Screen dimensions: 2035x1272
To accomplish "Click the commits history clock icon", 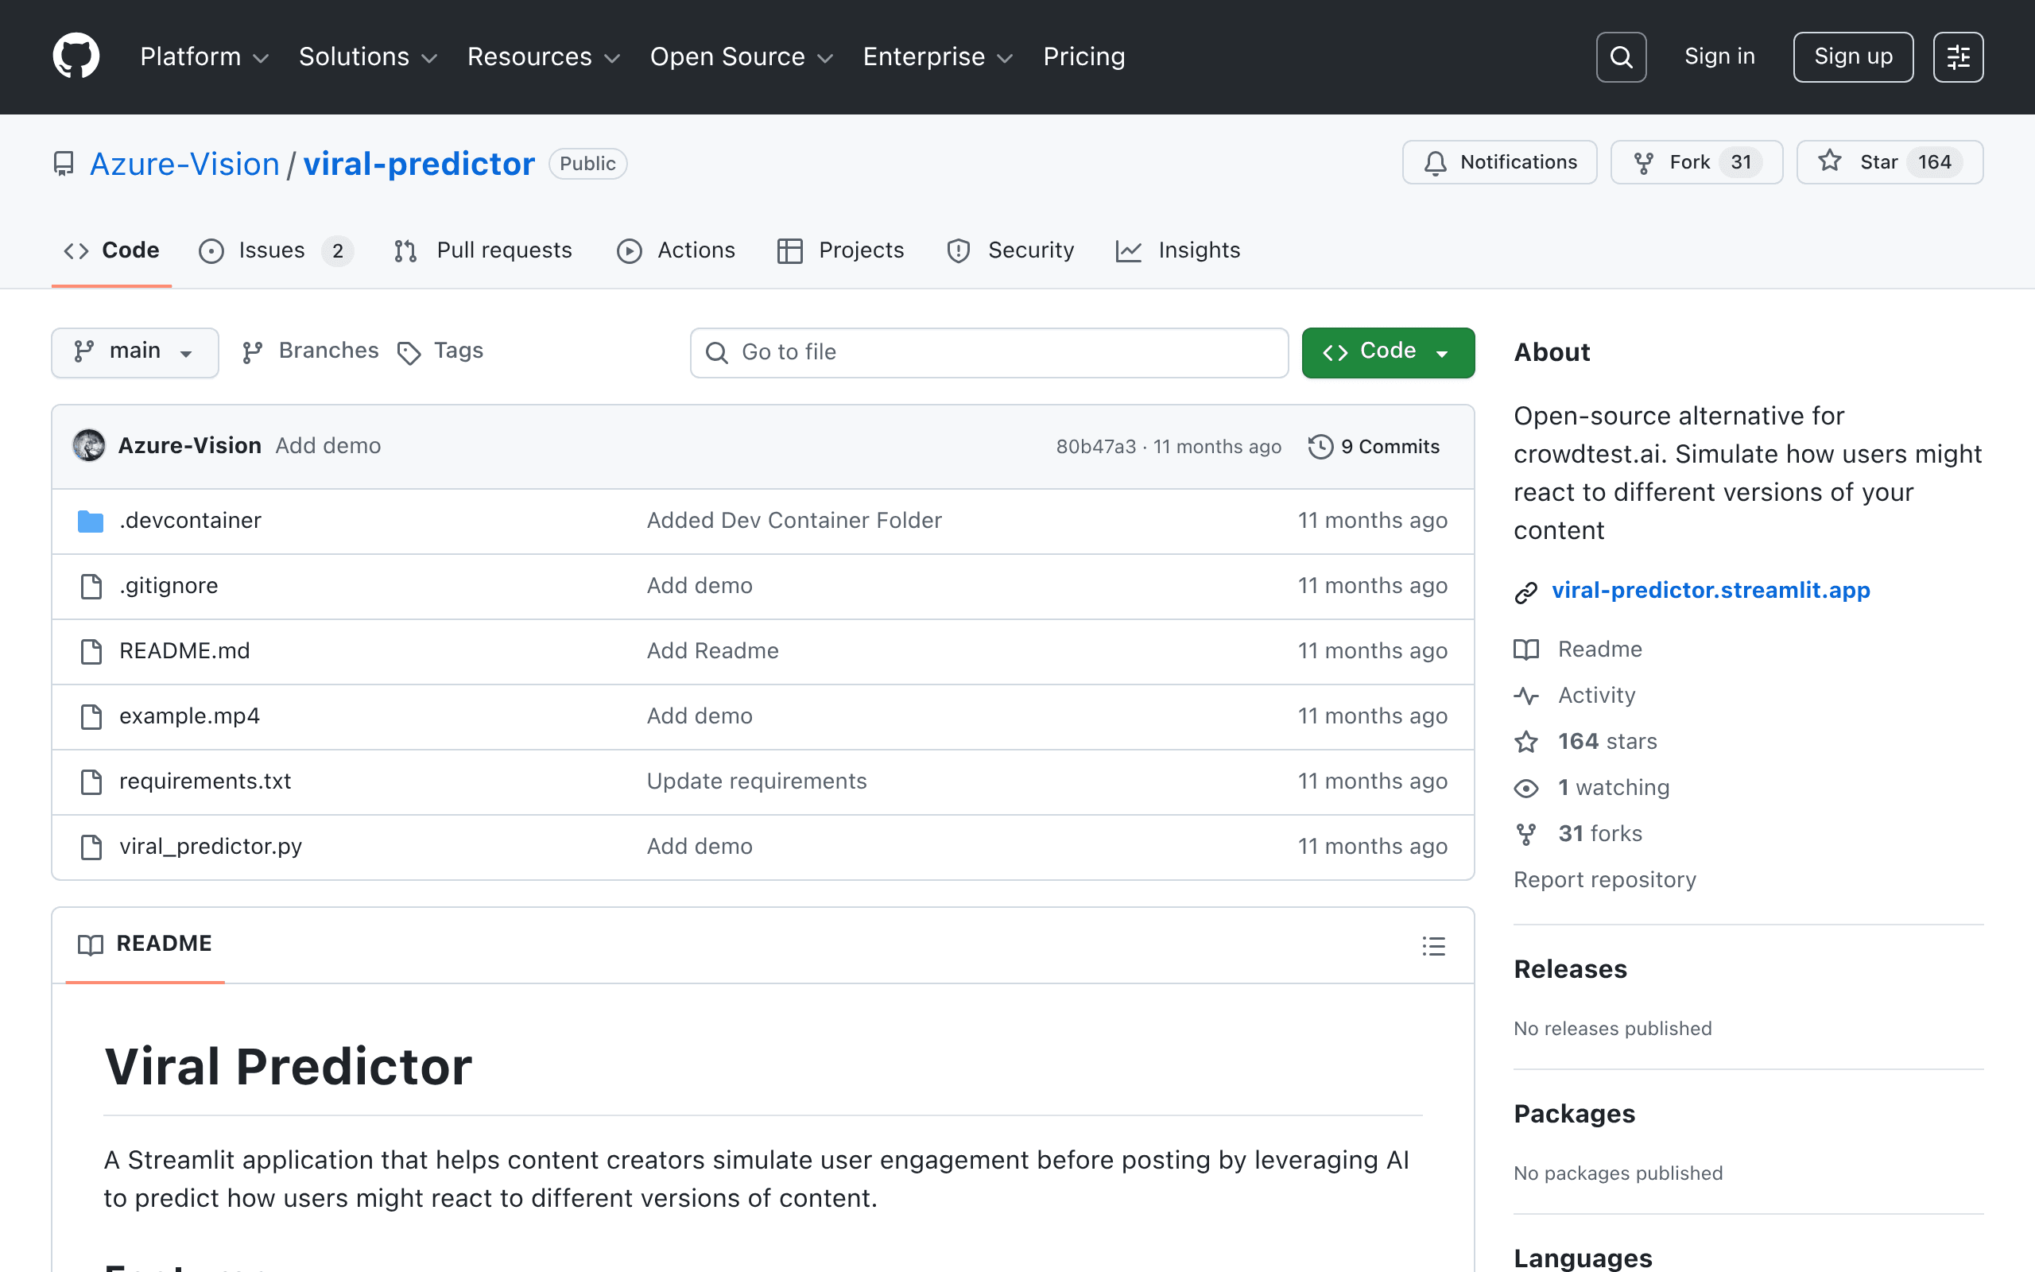I will (x=1320, y=446).
